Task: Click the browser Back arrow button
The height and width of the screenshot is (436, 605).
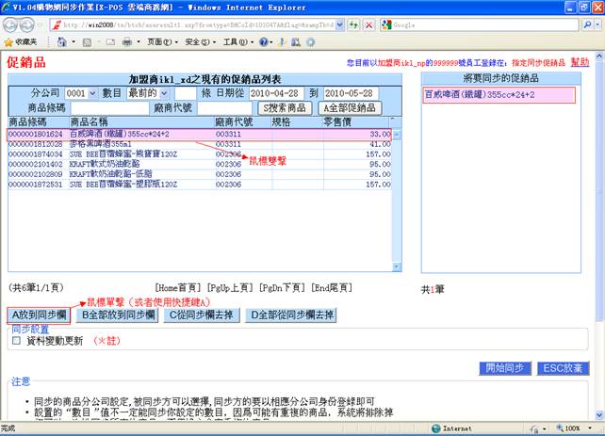Action: click(x=12, y=24)
